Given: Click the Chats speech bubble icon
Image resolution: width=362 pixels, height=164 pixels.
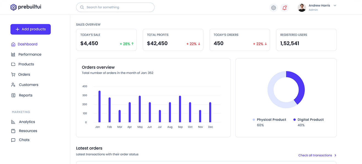Looking at the screenshot, I should (13, 140).
